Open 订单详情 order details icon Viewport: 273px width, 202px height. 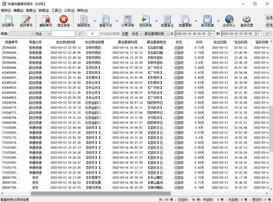coord(128,20)
